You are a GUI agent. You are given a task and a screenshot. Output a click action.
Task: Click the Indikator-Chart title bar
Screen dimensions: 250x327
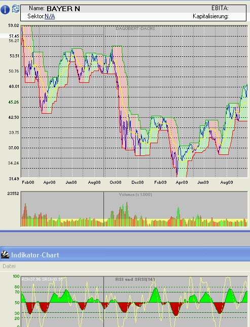(125, 254)
